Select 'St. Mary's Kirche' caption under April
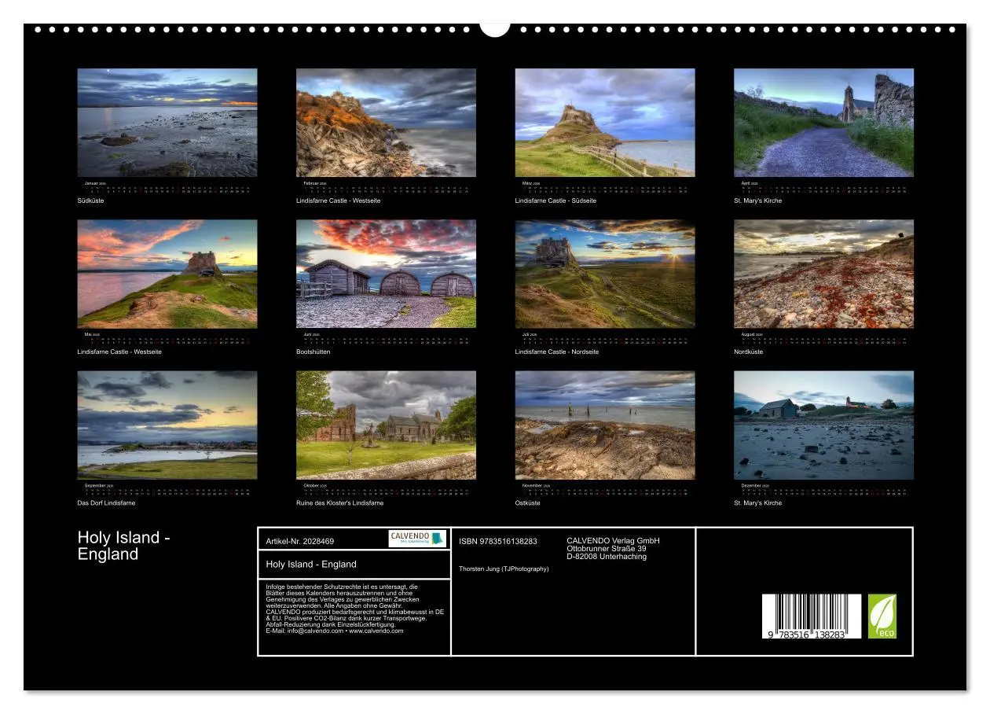 (x=757, y=201)
